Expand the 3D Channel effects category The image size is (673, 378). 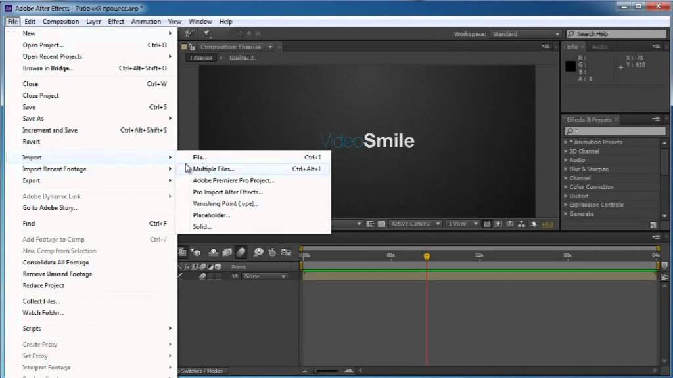566,151
